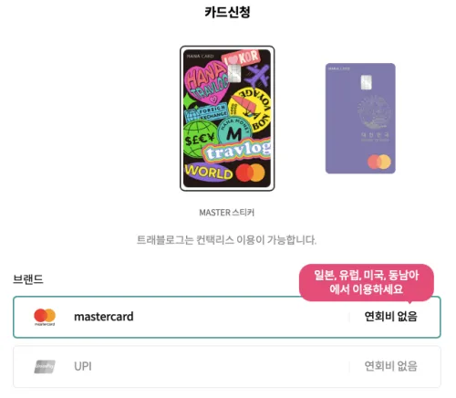Click the mastercard logo in the brand list
The height and width of the screenshot is (398, 456).
tap(45, 317)
